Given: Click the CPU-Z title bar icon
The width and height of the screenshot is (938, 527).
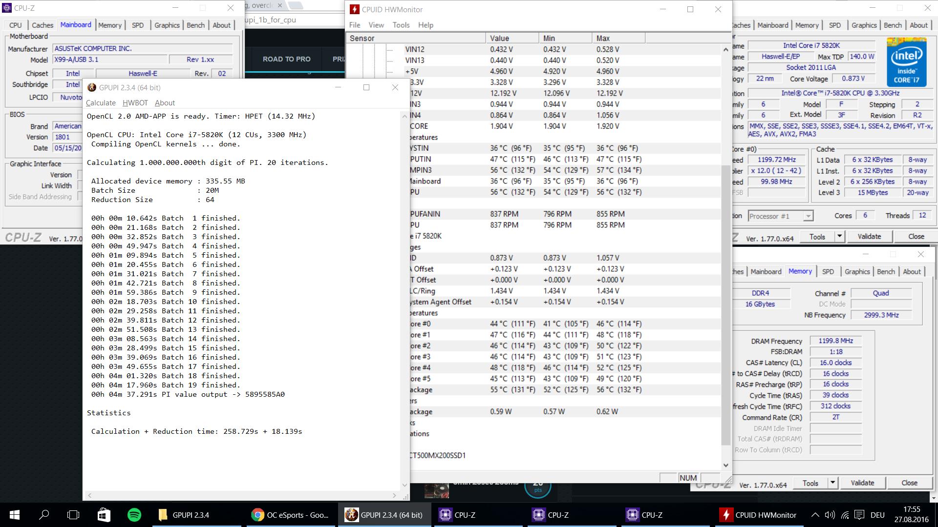Looking at the screenshot, I should [7, 8].
